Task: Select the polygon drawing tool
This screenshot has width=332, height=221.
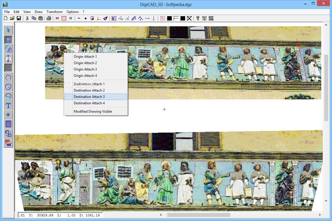Action: [x=8, y=77]
